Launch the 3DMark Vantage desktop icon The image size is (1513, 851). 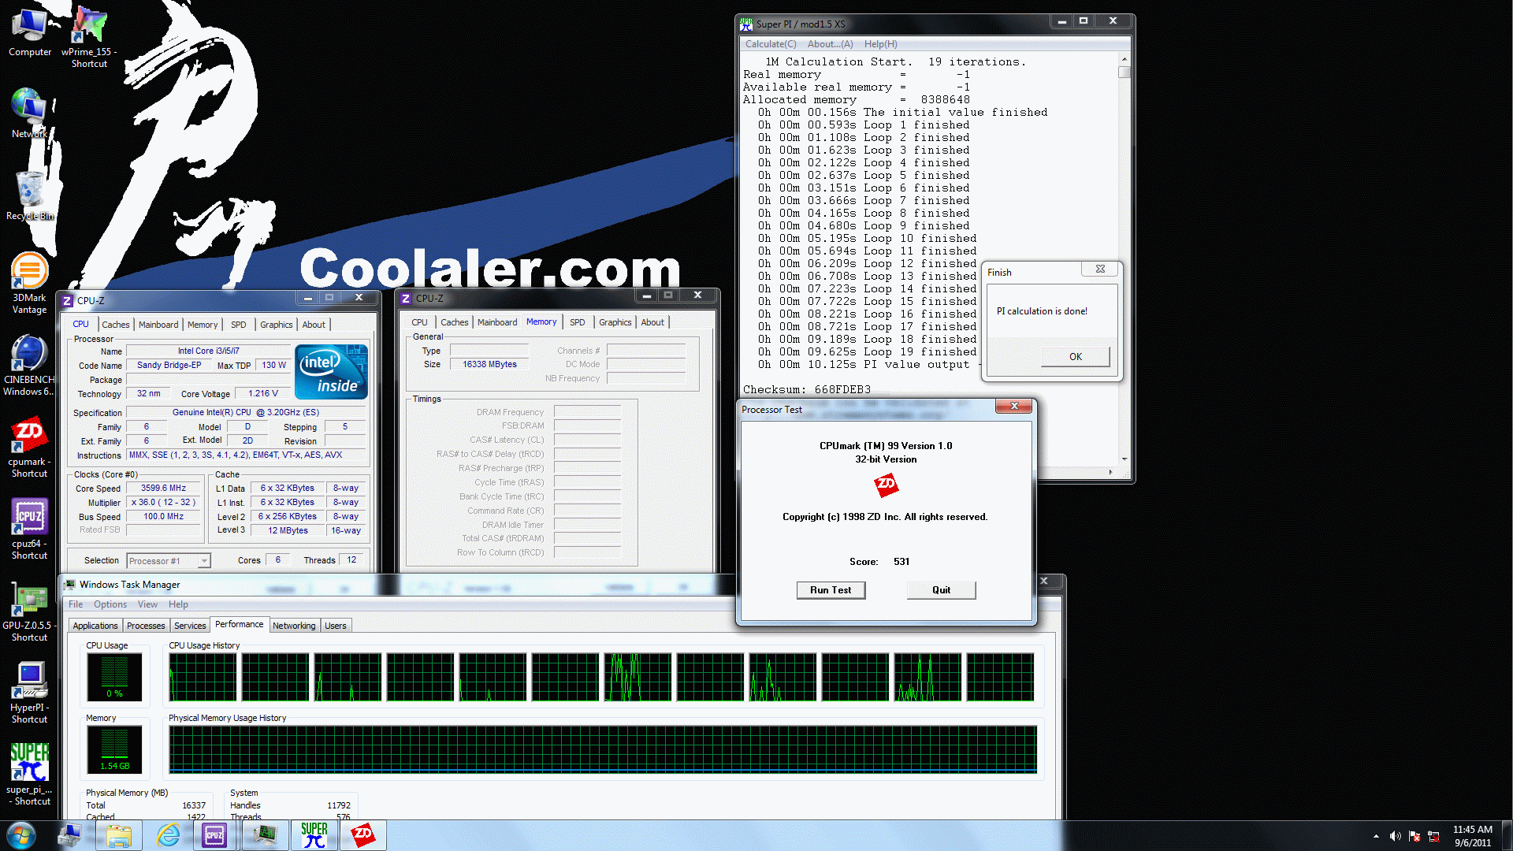tap(29, 283)
